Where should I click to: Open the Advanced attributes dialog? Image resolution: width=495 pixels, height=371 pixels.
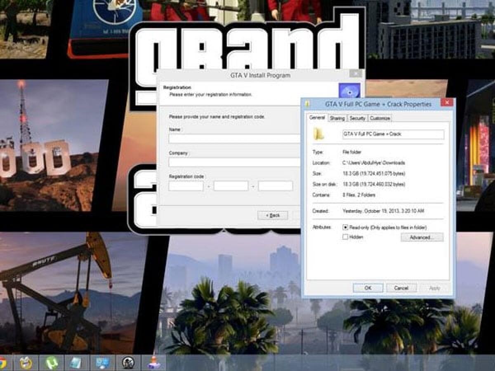422,237
